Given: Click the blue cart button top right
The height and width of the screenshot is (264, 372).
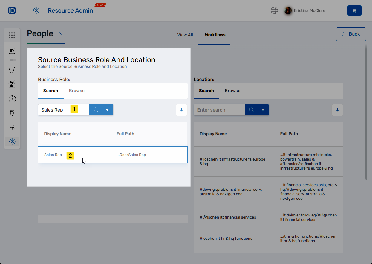Looking at the screenshot, I should (354, 10).
